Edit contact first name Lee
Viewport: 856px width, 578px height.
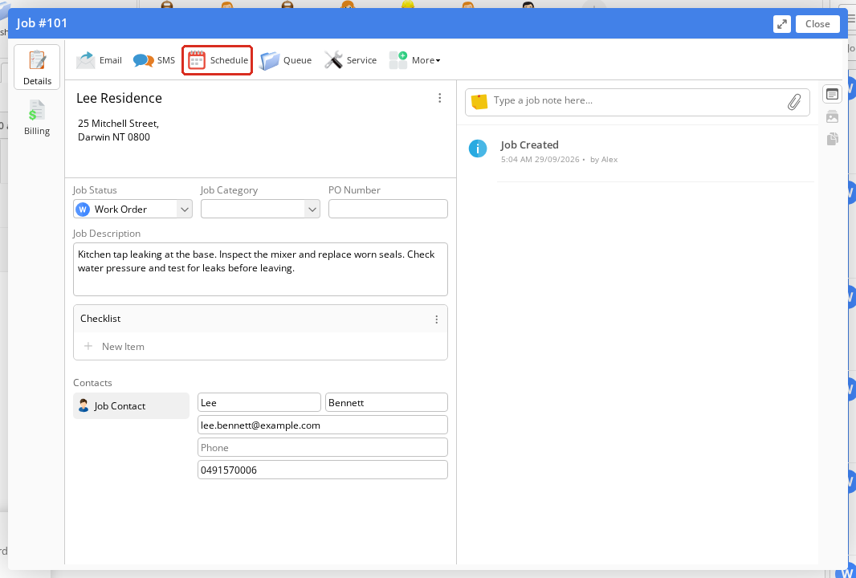click(259, 403)
